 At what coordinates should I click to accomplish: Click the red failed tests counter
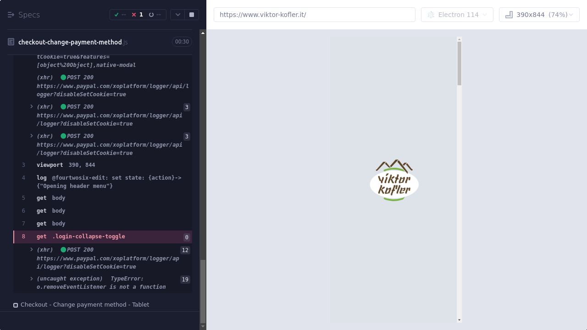[134, 15]
